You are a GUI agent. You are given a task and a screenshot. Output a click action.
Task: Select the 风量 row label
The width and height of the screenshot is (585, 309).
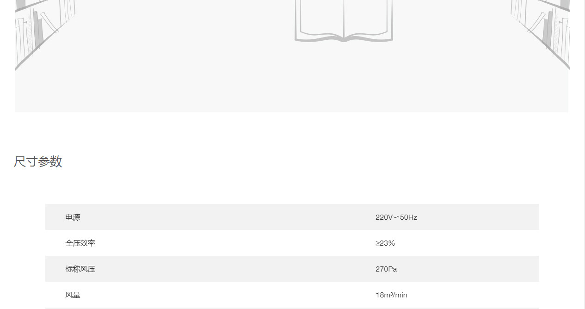pyautogui.click(x=73, y=295)
